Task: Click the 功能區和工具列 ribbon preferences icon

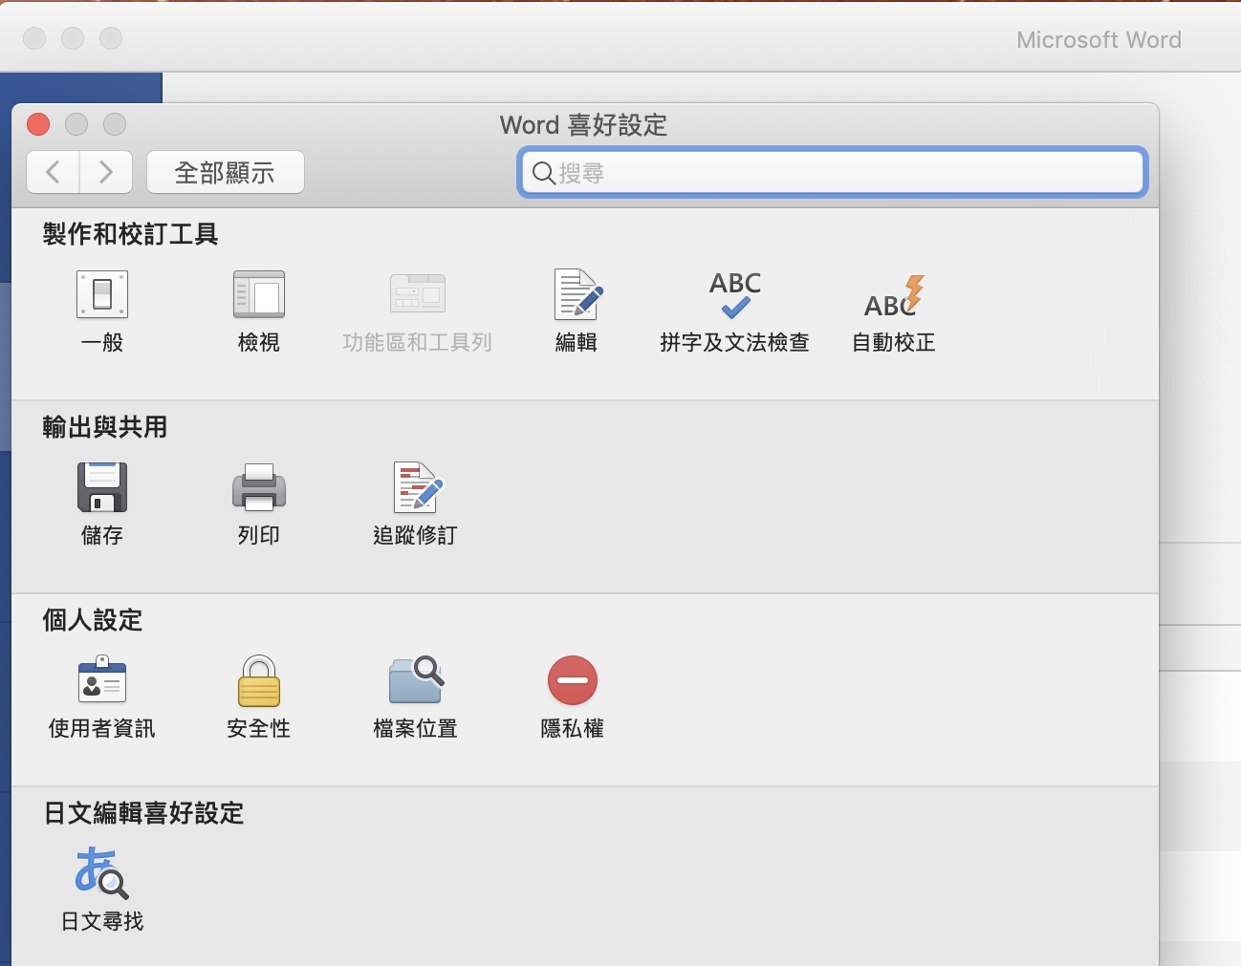Action: (x=418, y=295)
